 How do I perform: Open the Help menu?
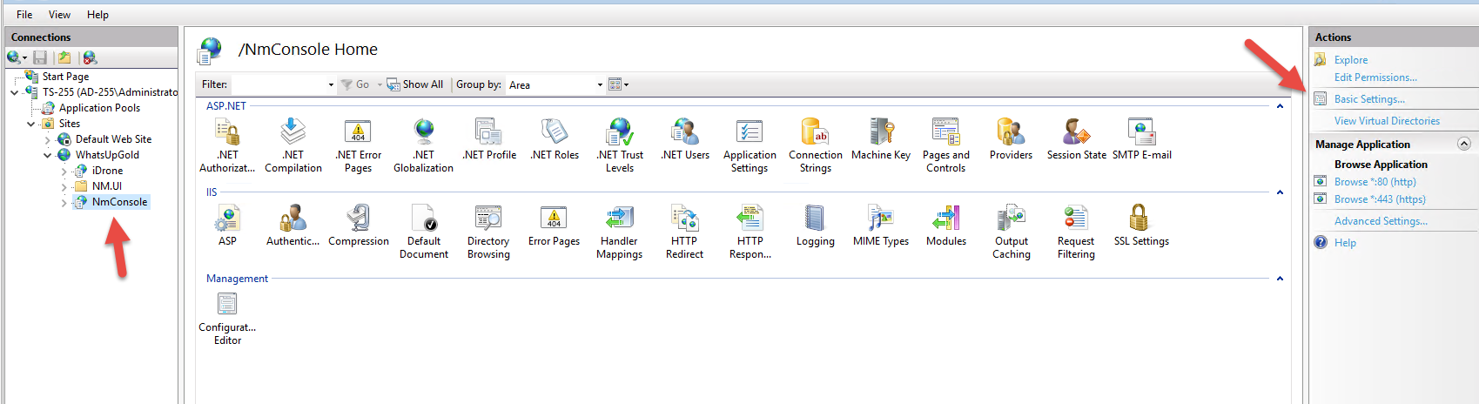click(97, 15)
